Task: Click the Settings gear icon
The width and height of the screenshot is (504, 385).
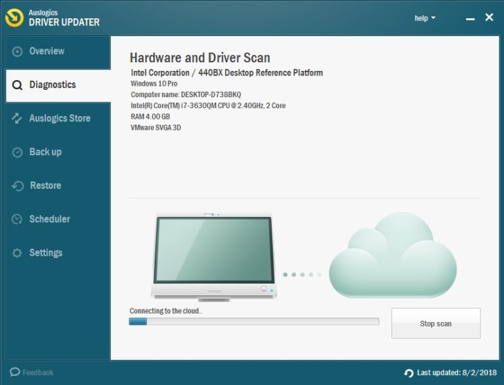Action: tap(18, 253)
